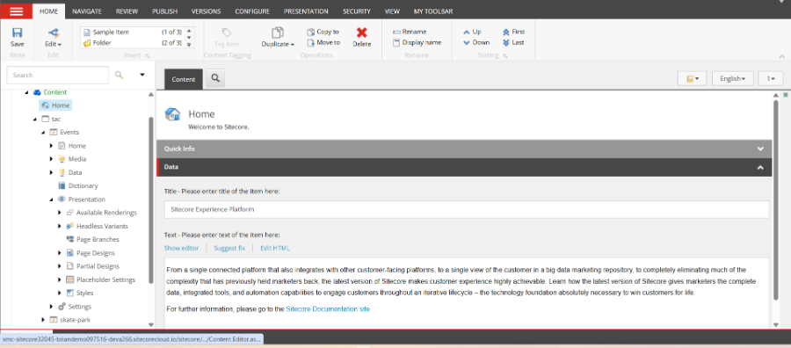This screenshot has width=791, height=348.
Task: Click the Copy to icon
Action: pos(312,32)
